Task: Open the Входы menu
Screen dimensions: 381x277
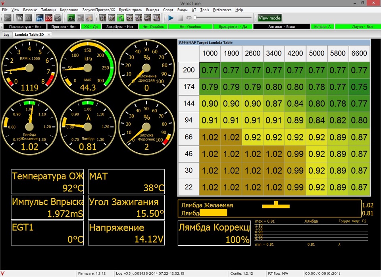Action: (182, 10)
